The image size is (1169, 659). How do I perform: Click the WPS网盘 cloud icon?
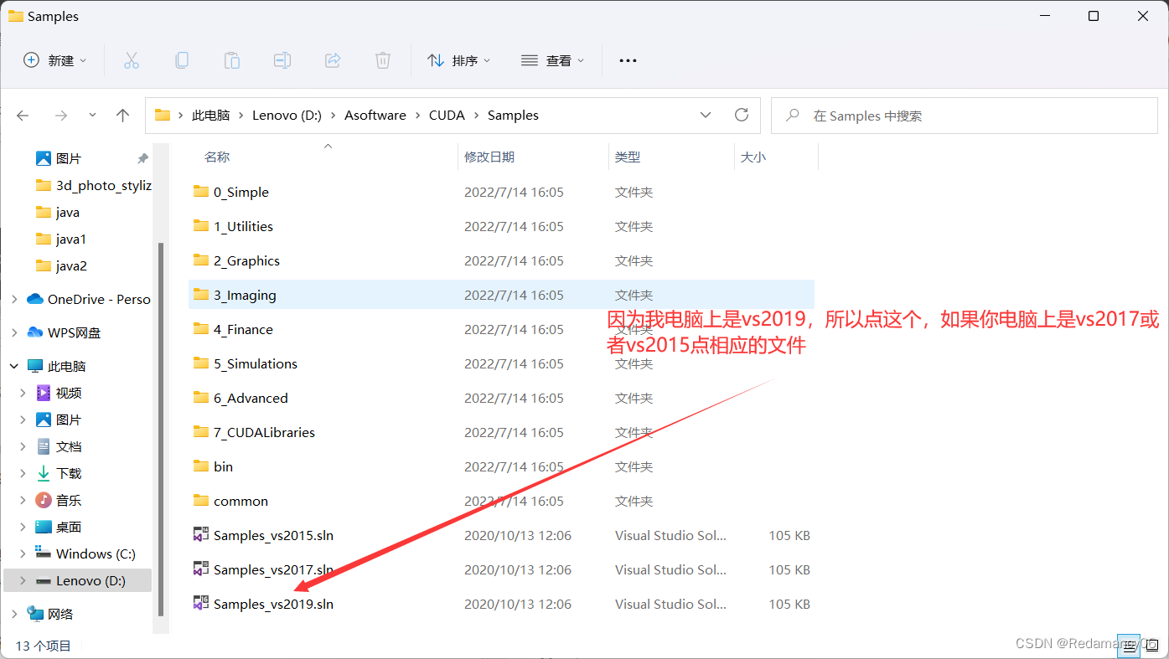coord(35,332)
